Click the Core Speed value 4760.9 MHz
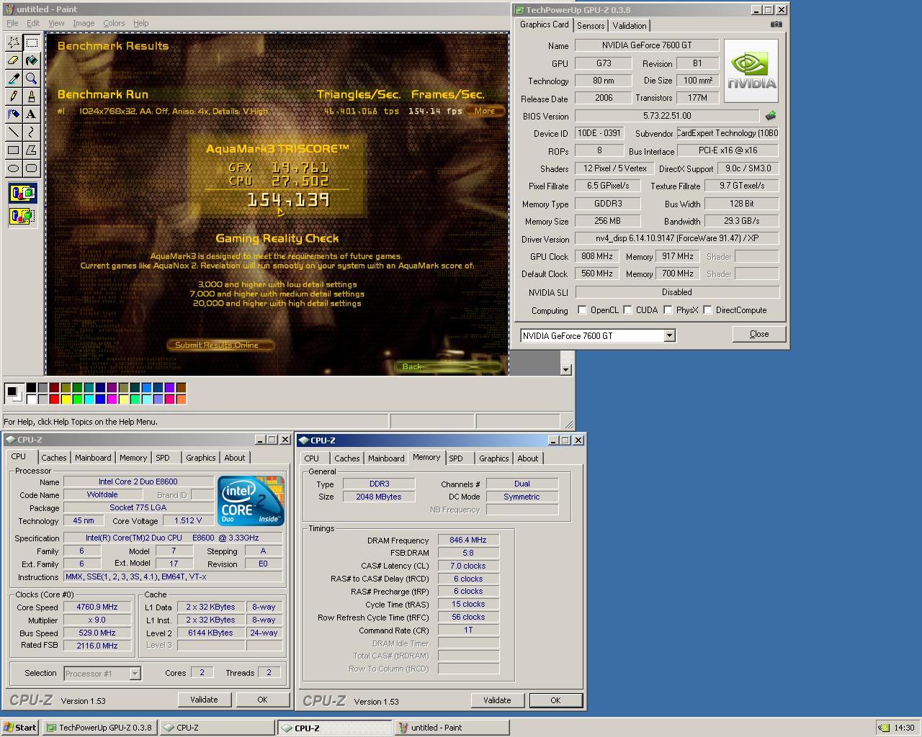 point(97,607)
